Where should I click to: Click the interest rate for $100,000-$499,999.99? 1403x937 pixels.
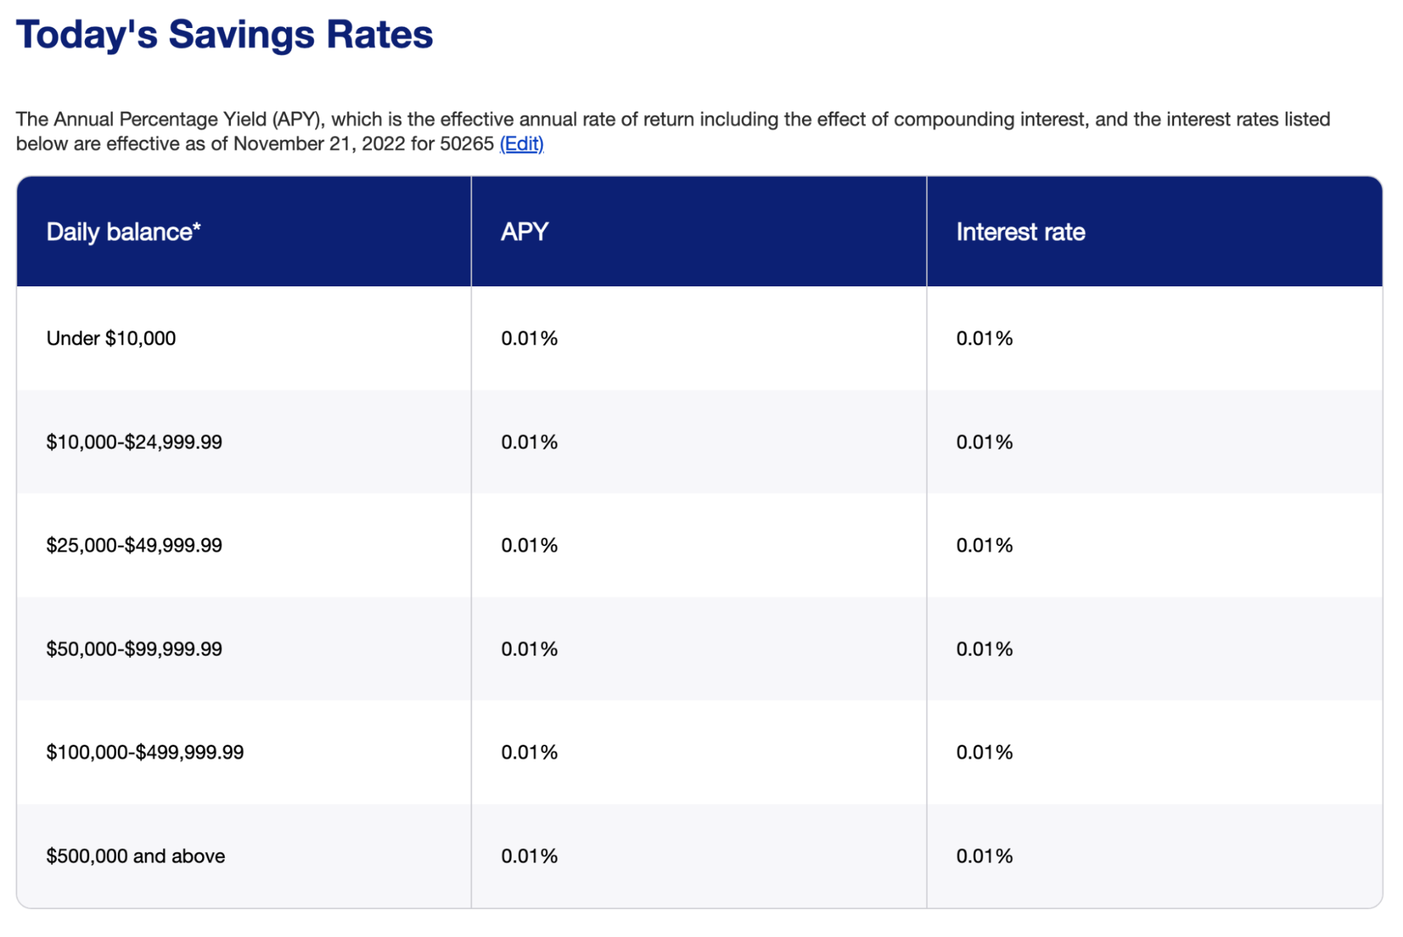[984, 752]
